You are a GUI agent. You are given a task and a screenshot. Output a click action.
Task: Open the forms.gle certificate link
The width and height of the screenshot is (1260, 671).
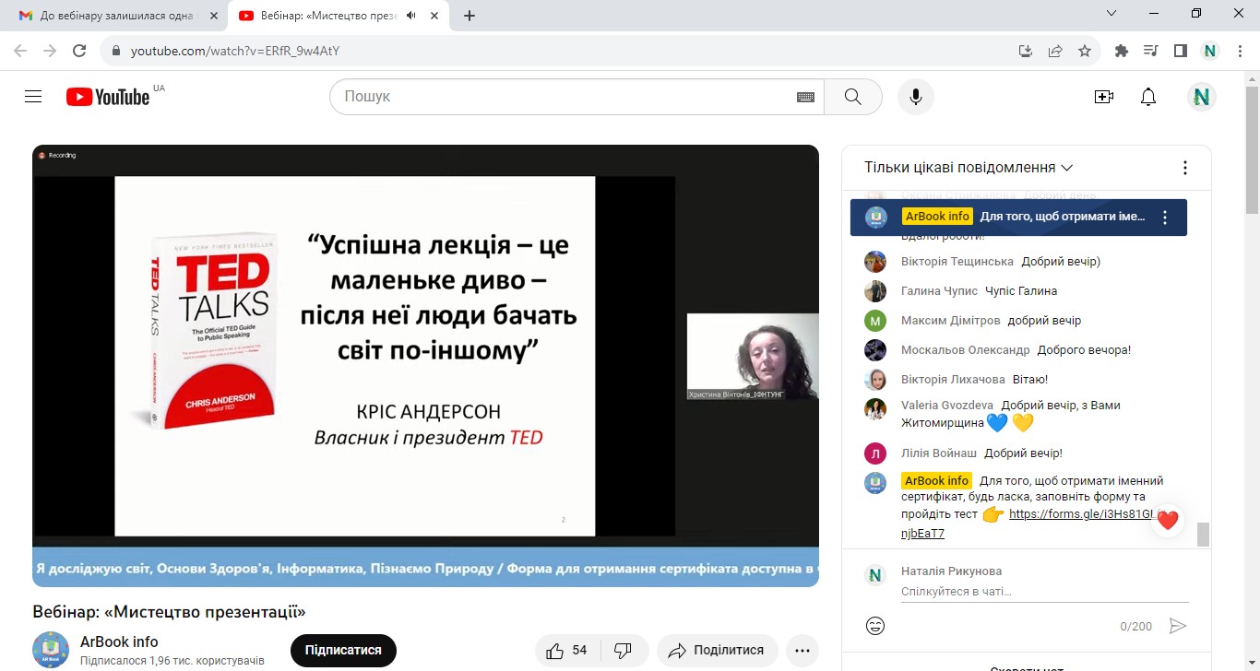tap(1080, 514)
